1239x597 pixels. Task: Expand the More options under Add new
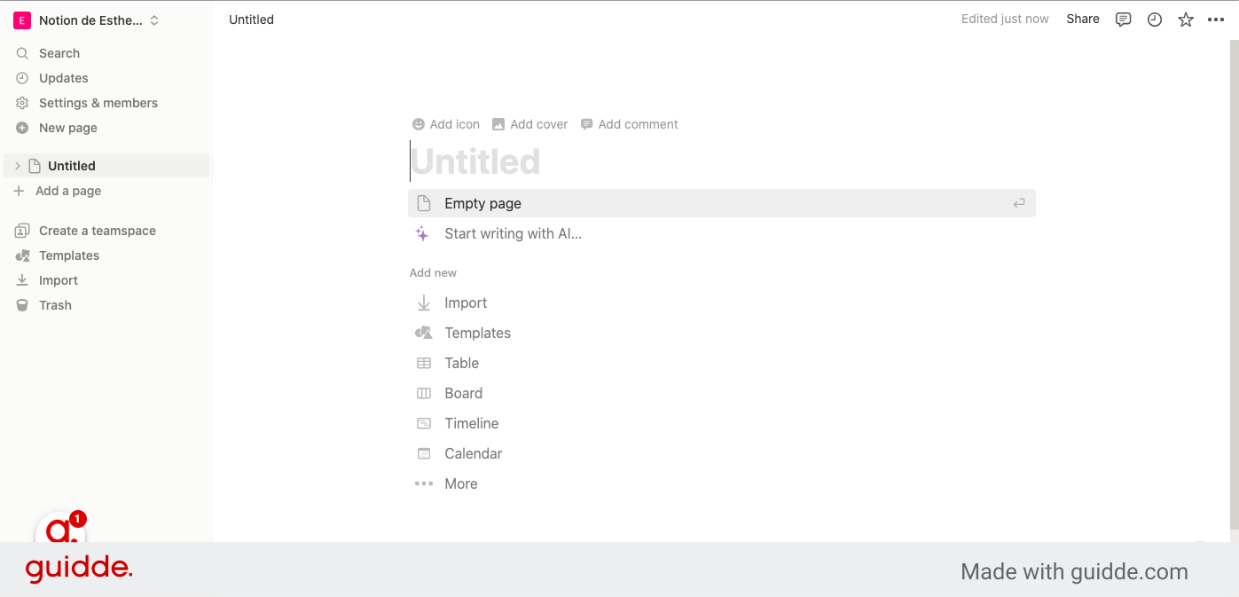(x=460, y=483)
